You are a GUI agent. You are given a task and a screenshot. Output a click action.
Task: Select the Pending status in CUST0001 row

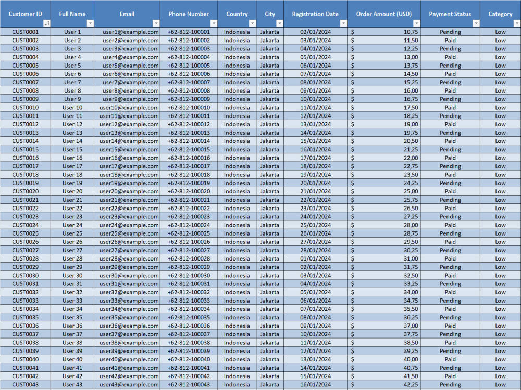tap(450, 32)
